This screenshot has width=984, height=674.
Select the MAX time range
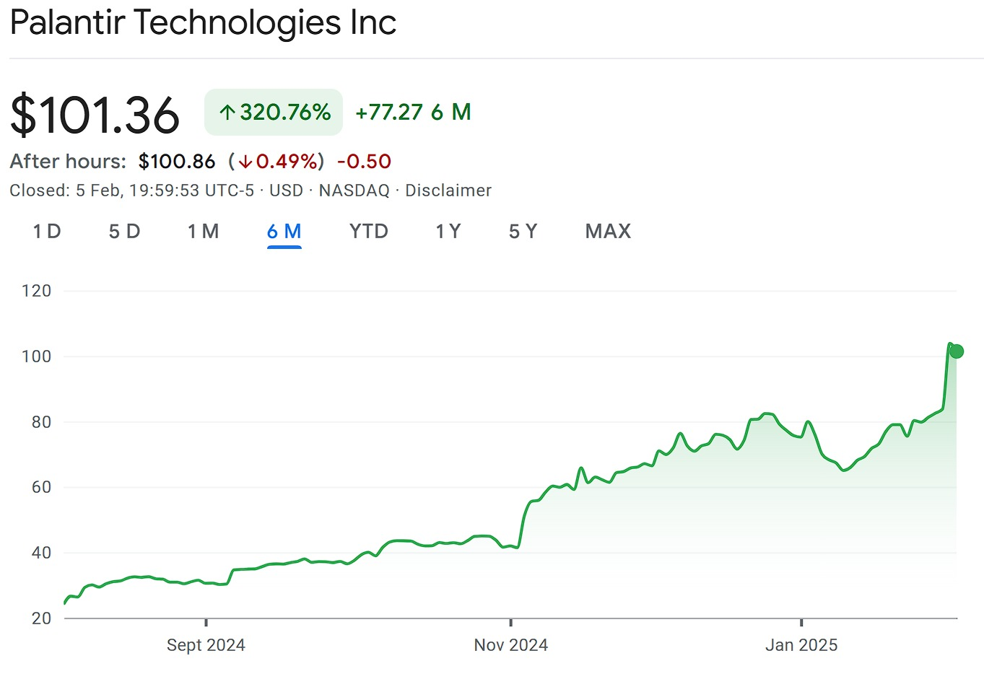tap(607, 232)
